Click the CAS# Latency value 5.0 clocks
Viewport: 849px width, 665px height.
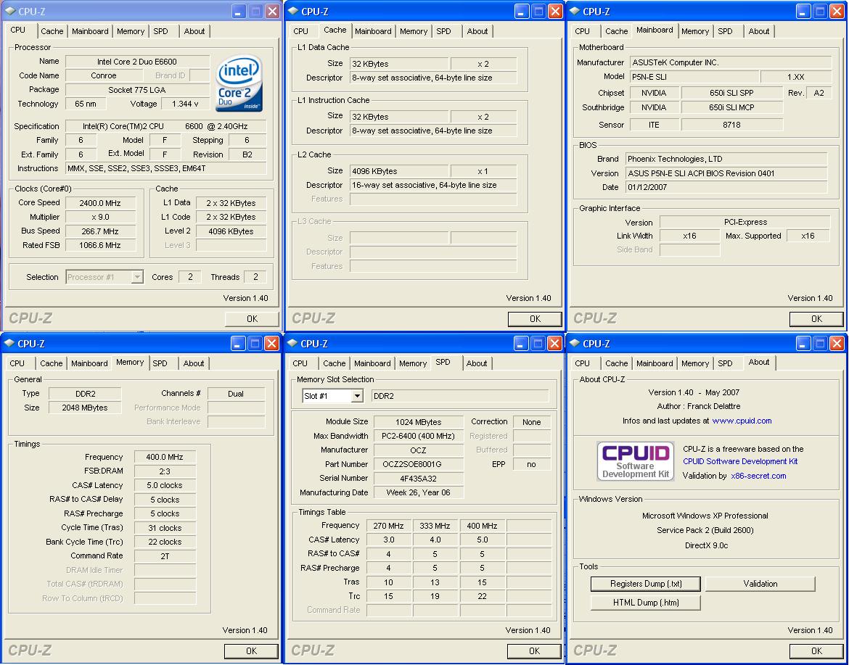click(165, 485)
